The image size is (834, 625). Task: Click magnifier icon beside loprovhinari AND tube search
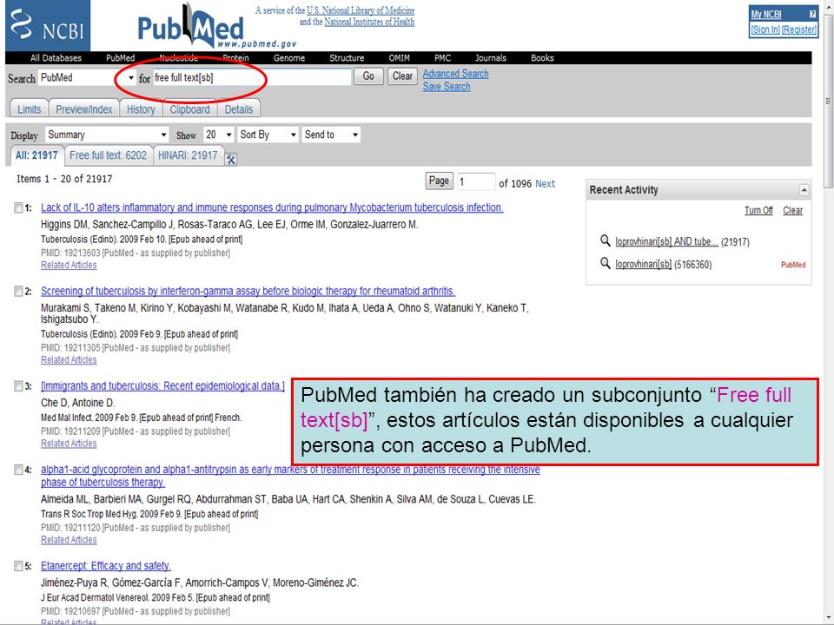[x=605, y=240]
